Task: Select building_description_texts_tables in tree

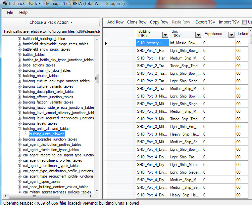Action: (49, 92)
